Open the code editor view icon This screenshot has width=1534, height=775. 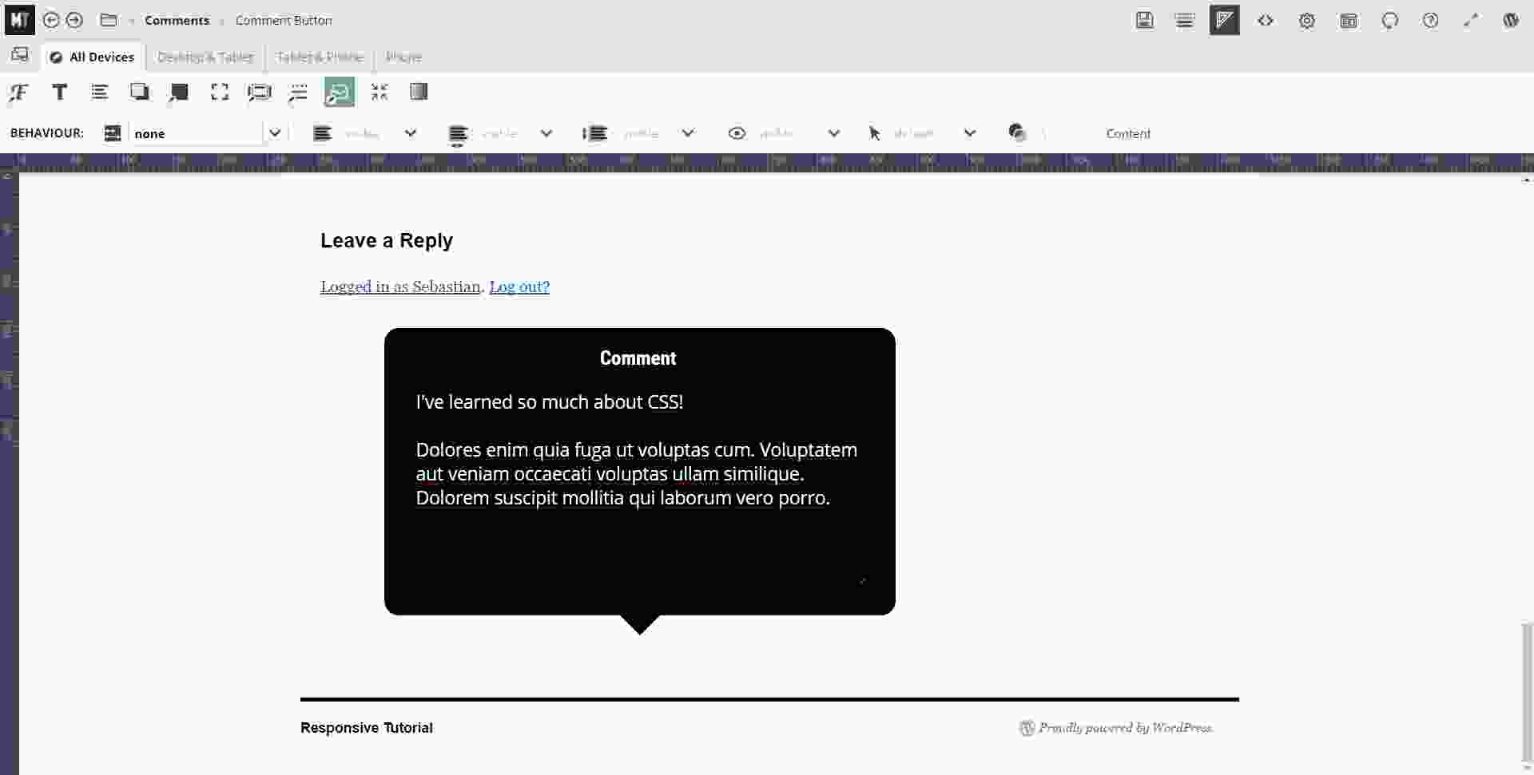point(1265,21)
